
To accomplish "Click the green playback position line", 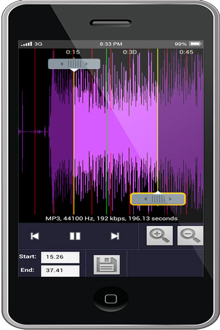I will click(107, 131).
